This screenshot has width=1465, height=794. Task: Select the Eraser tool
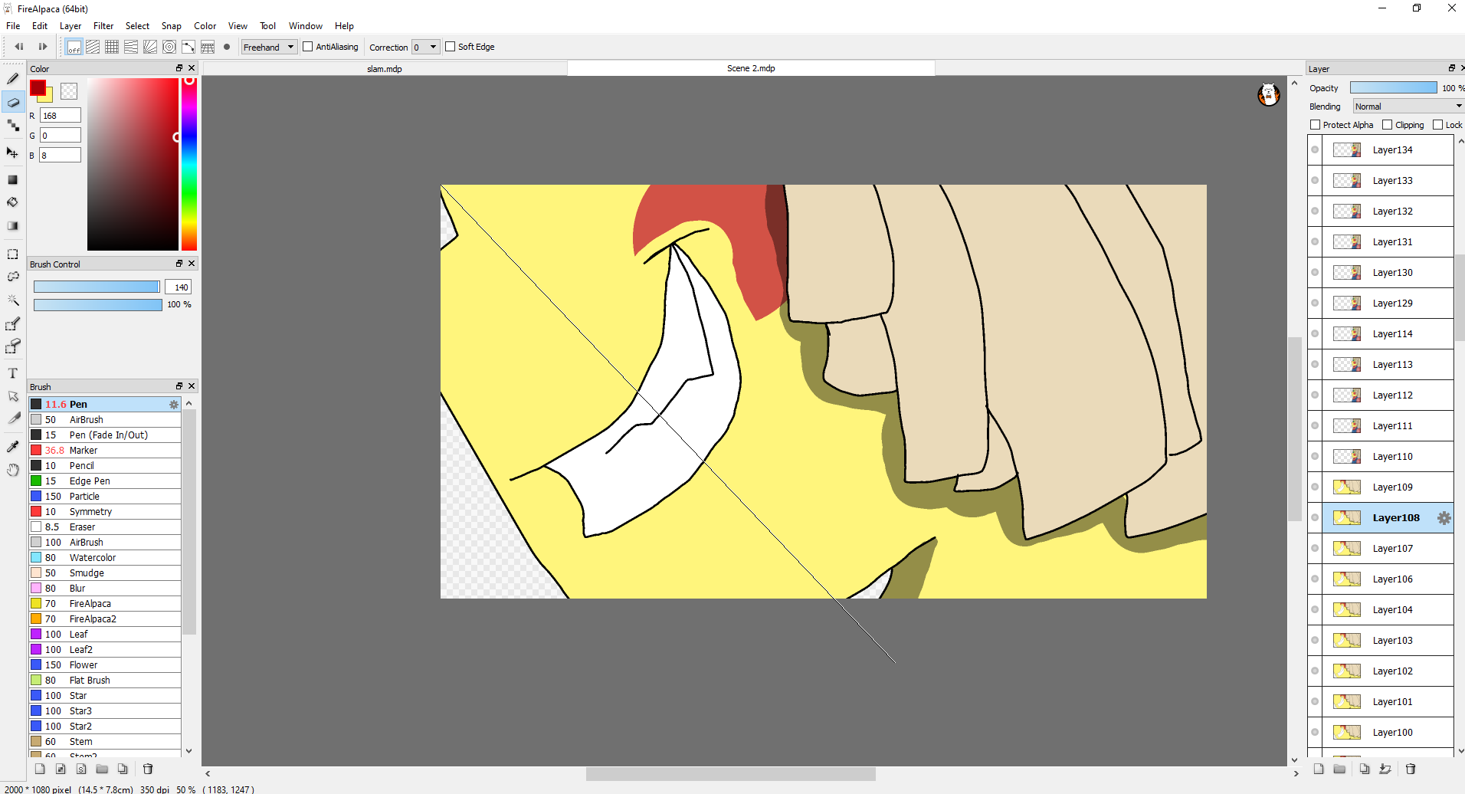click(13, 102)
